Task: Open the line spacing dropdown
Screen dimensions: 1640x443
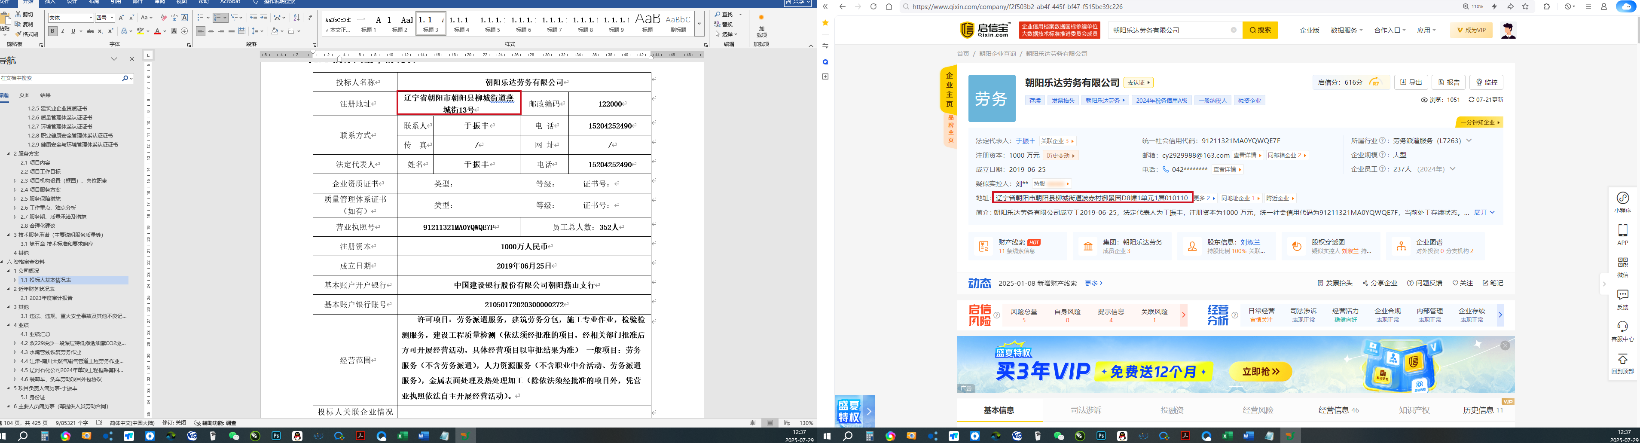Action: tap(257, 31)
